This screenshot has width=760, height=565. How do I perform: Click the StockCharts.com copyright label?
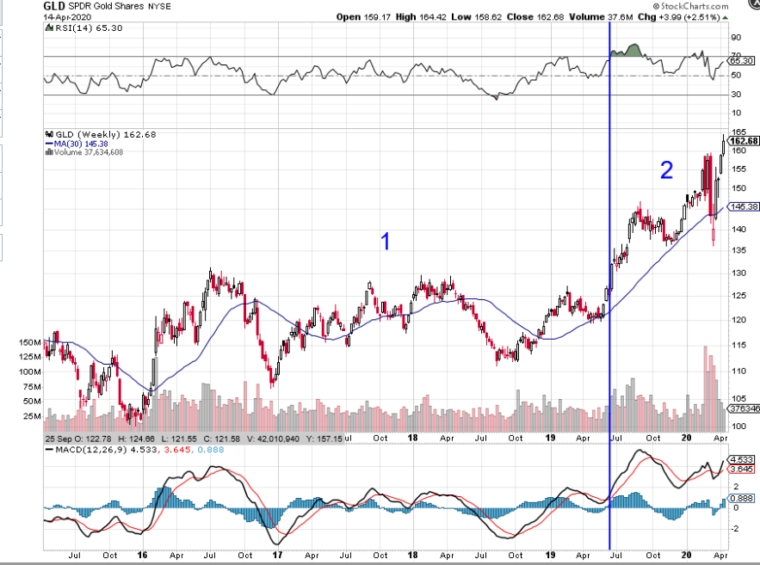(x=690, y=6)
